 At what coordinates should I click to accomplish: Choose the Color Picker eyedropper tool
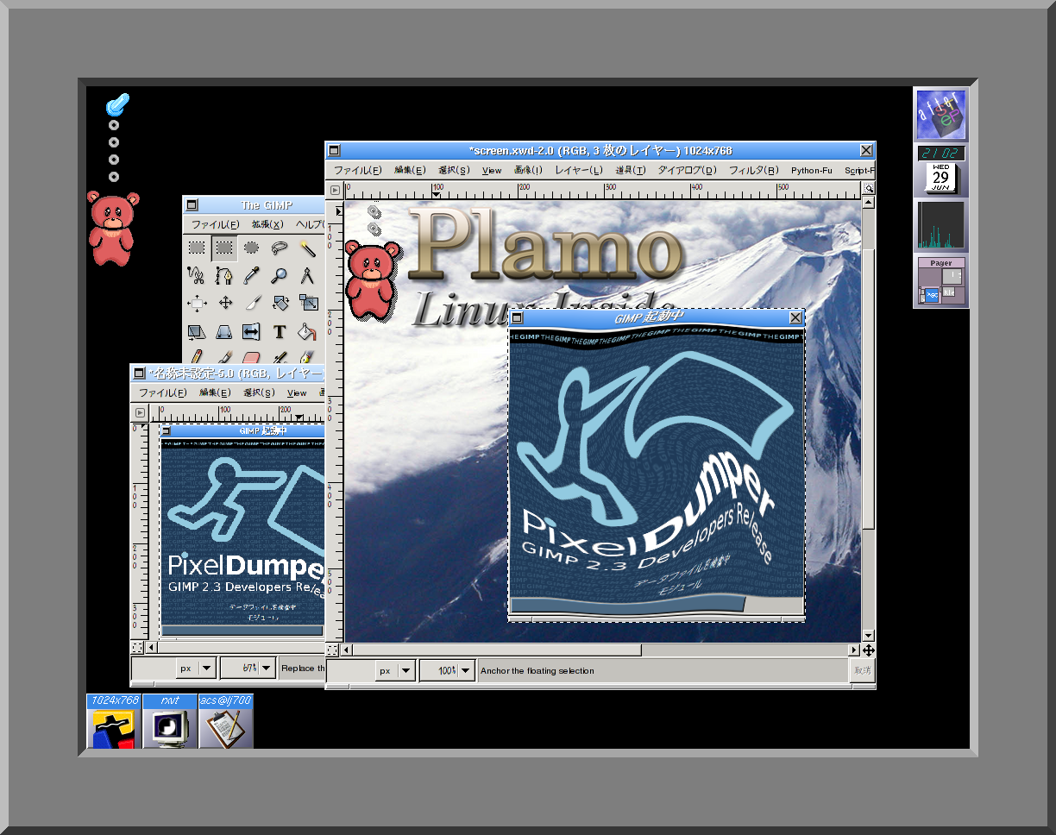click(x=252, y=276)
